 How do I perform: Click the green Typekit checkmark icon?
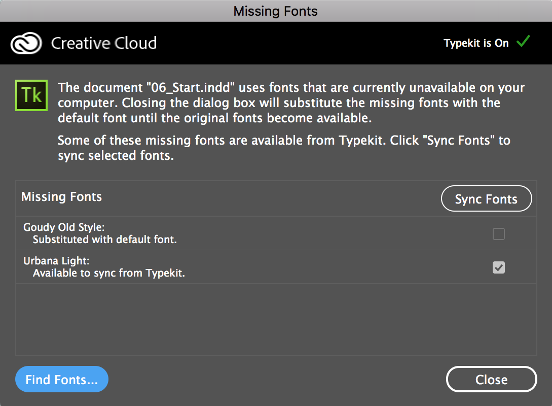pyautogui.click(x=523, y=41)
